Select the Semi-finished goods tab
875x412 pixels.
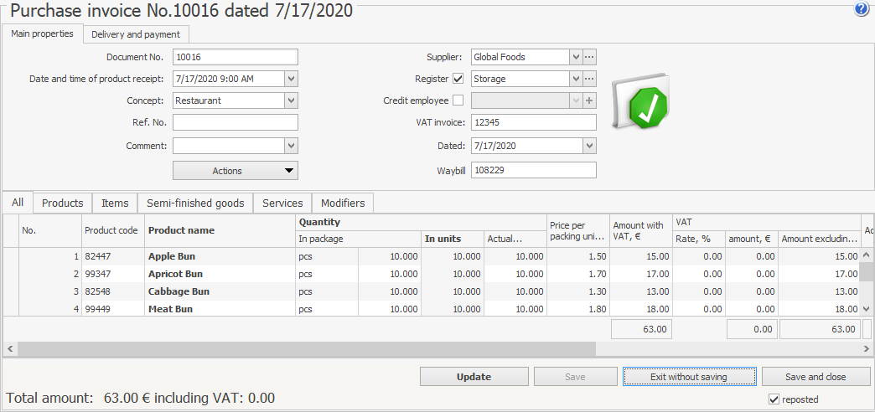click(x=195, y=203)
